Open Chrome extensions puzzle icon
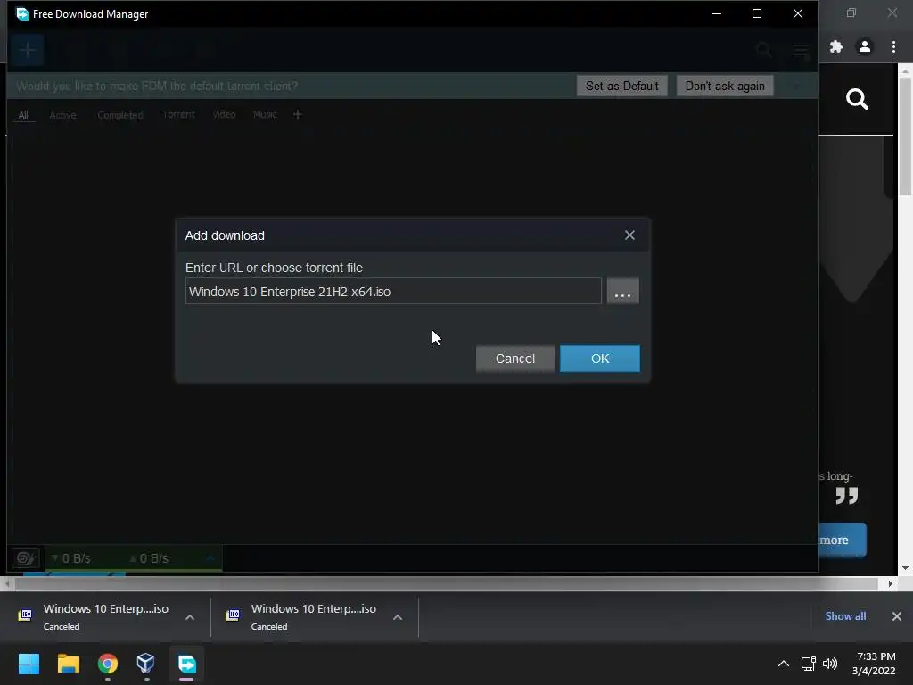Image resolution: width=913 pixels, height=685 pixels. [x=836, y=46]
